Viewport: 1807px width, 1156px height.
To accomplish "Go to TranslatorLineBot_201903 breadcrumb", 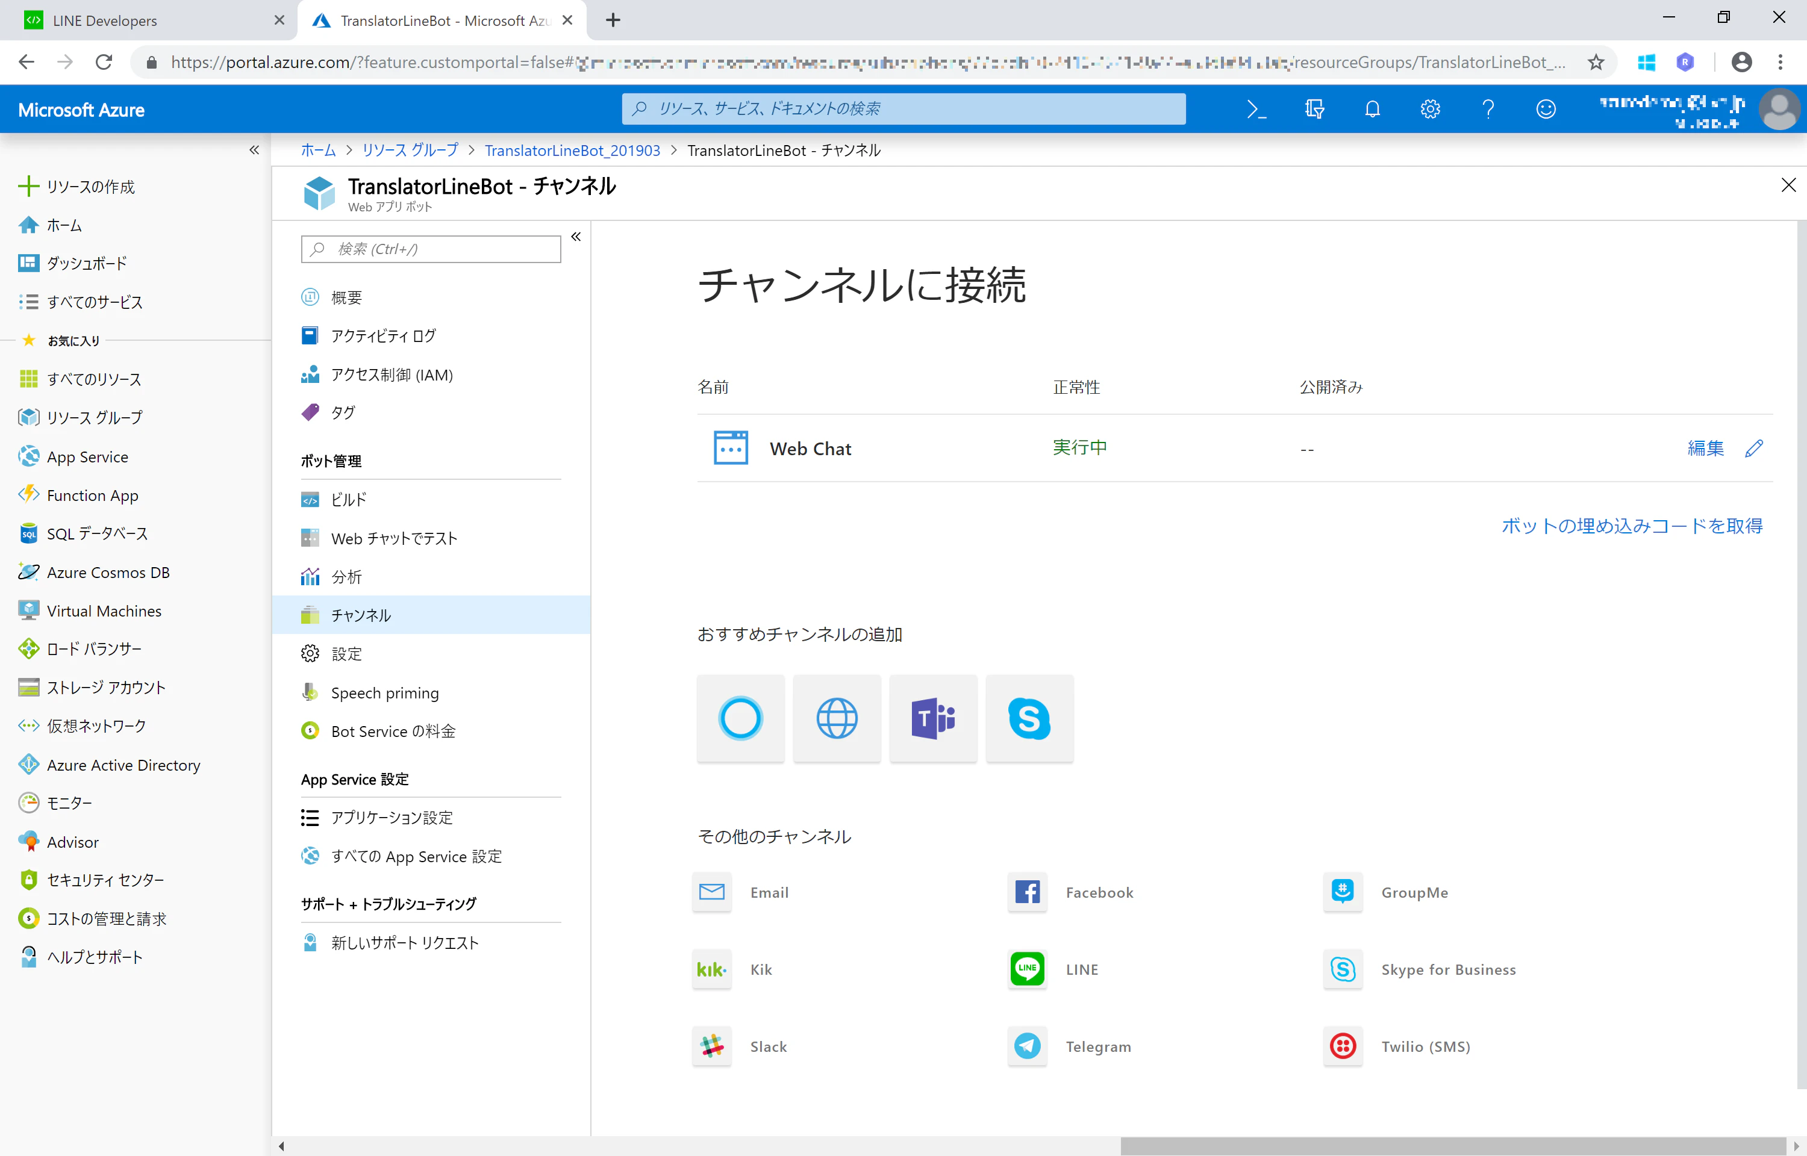I will (x=572, y=150).
